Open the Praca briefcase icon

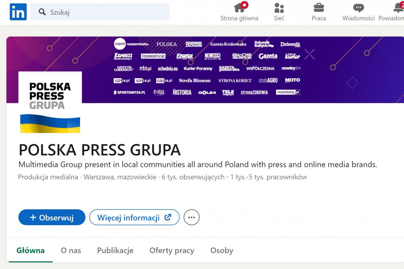pos(319,7)
